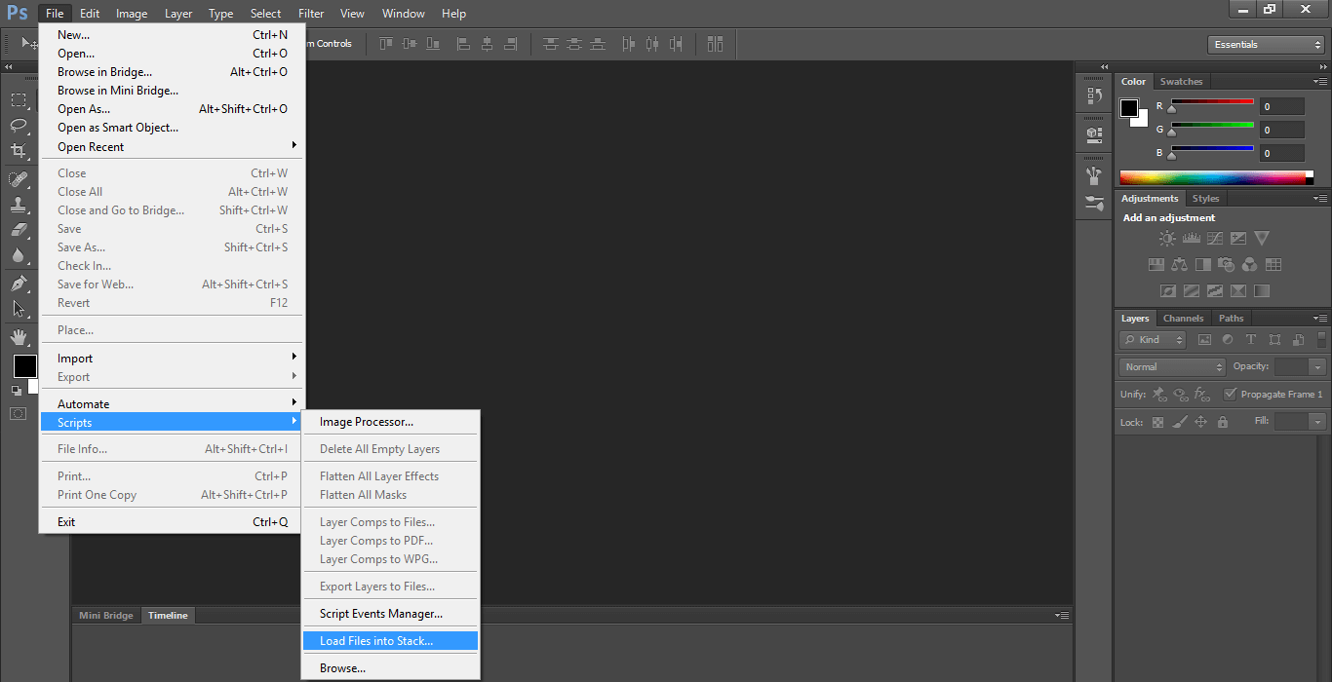
Task: Open the Properties panel icon in dock
Action: (1094, 133)
